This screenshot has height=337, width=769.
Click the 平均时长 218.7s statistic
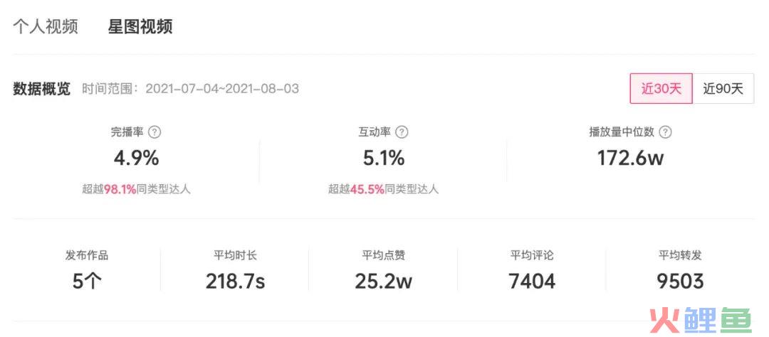236,270
